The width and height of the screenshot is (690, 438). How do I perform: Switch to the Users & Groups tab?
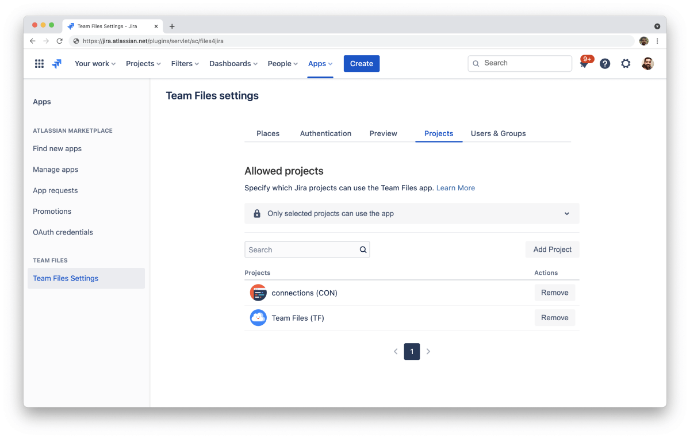coord(499,133)
